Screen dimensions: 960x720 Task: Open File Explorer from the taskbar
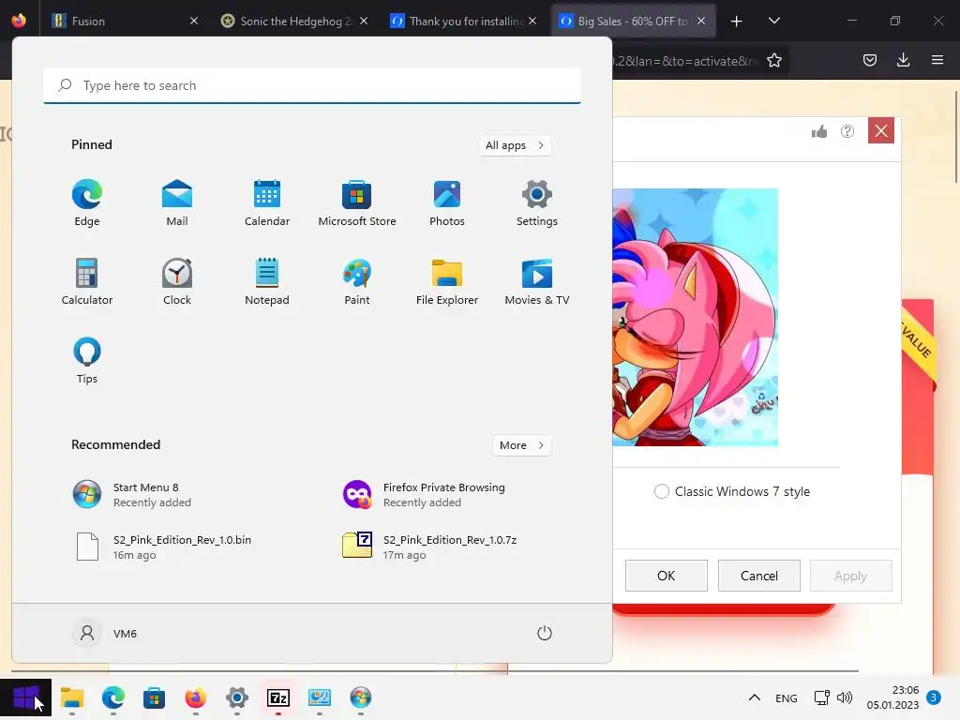[x=71, y=697]
